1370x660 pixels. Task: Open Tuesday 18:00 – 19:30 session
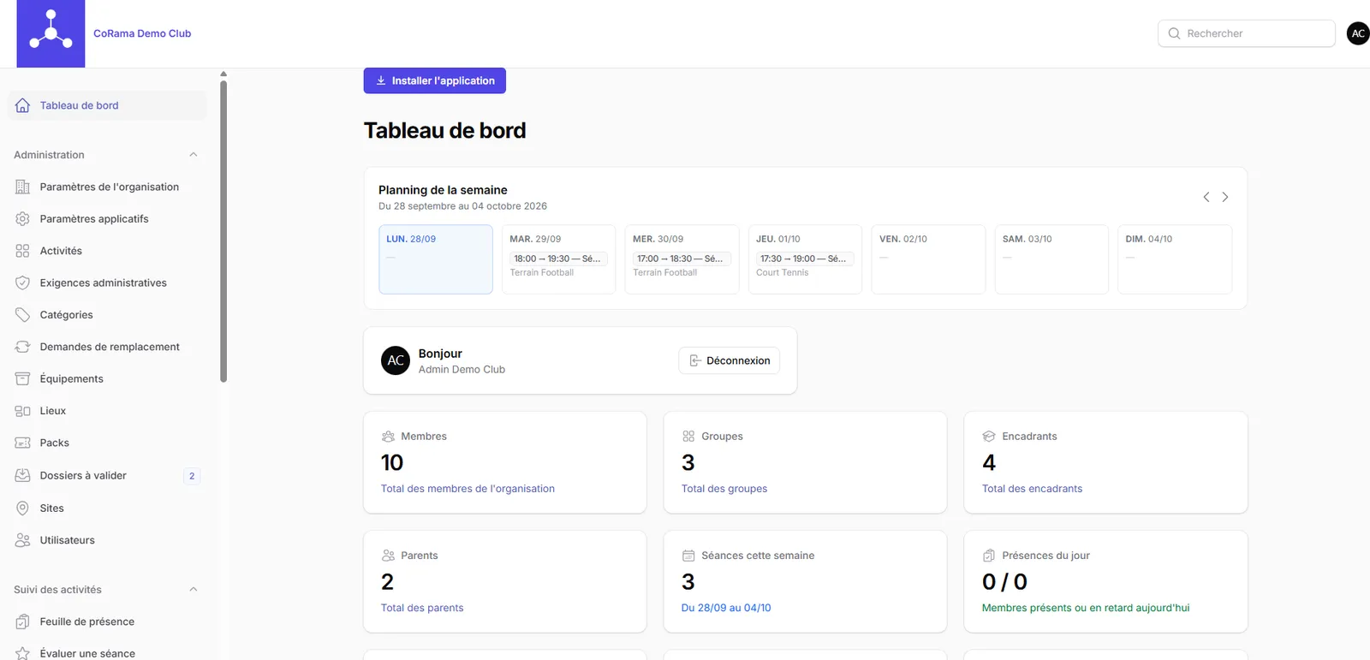pyautogui.click(x=558, y=259)
